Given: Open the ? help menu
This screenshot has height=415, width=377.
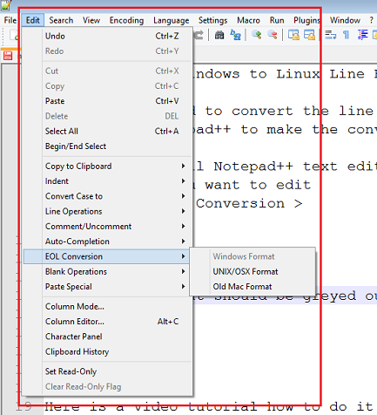Looking at the screenshot, I should tap(372, 20).
